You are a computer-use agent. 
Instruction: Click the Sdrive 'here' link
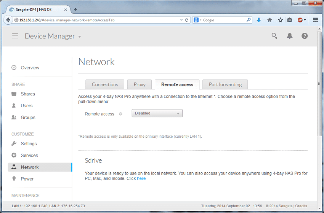(141, 178)
